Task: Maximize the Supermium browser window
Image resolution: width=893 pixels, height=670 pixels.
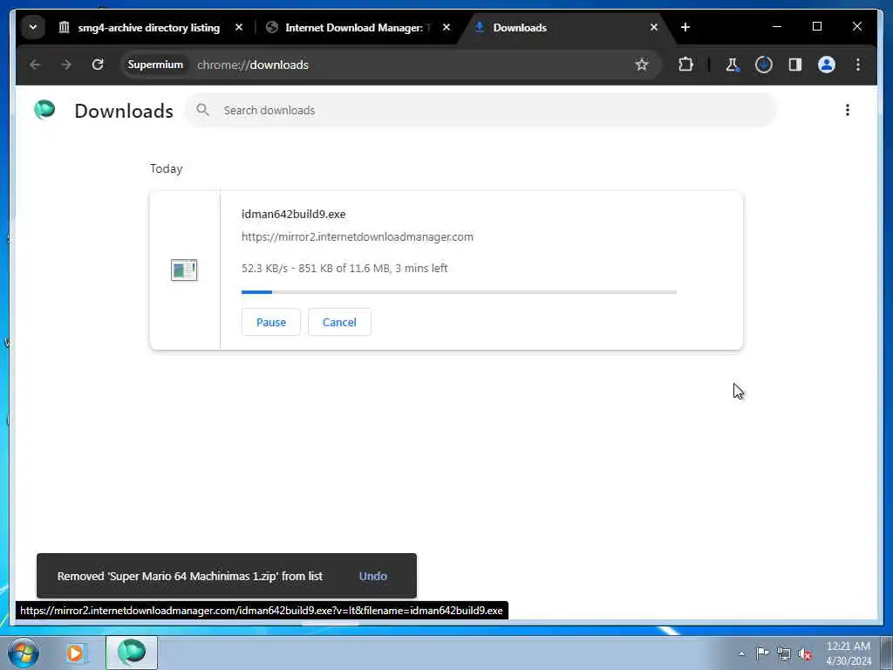Action: (x=816, y=27)
